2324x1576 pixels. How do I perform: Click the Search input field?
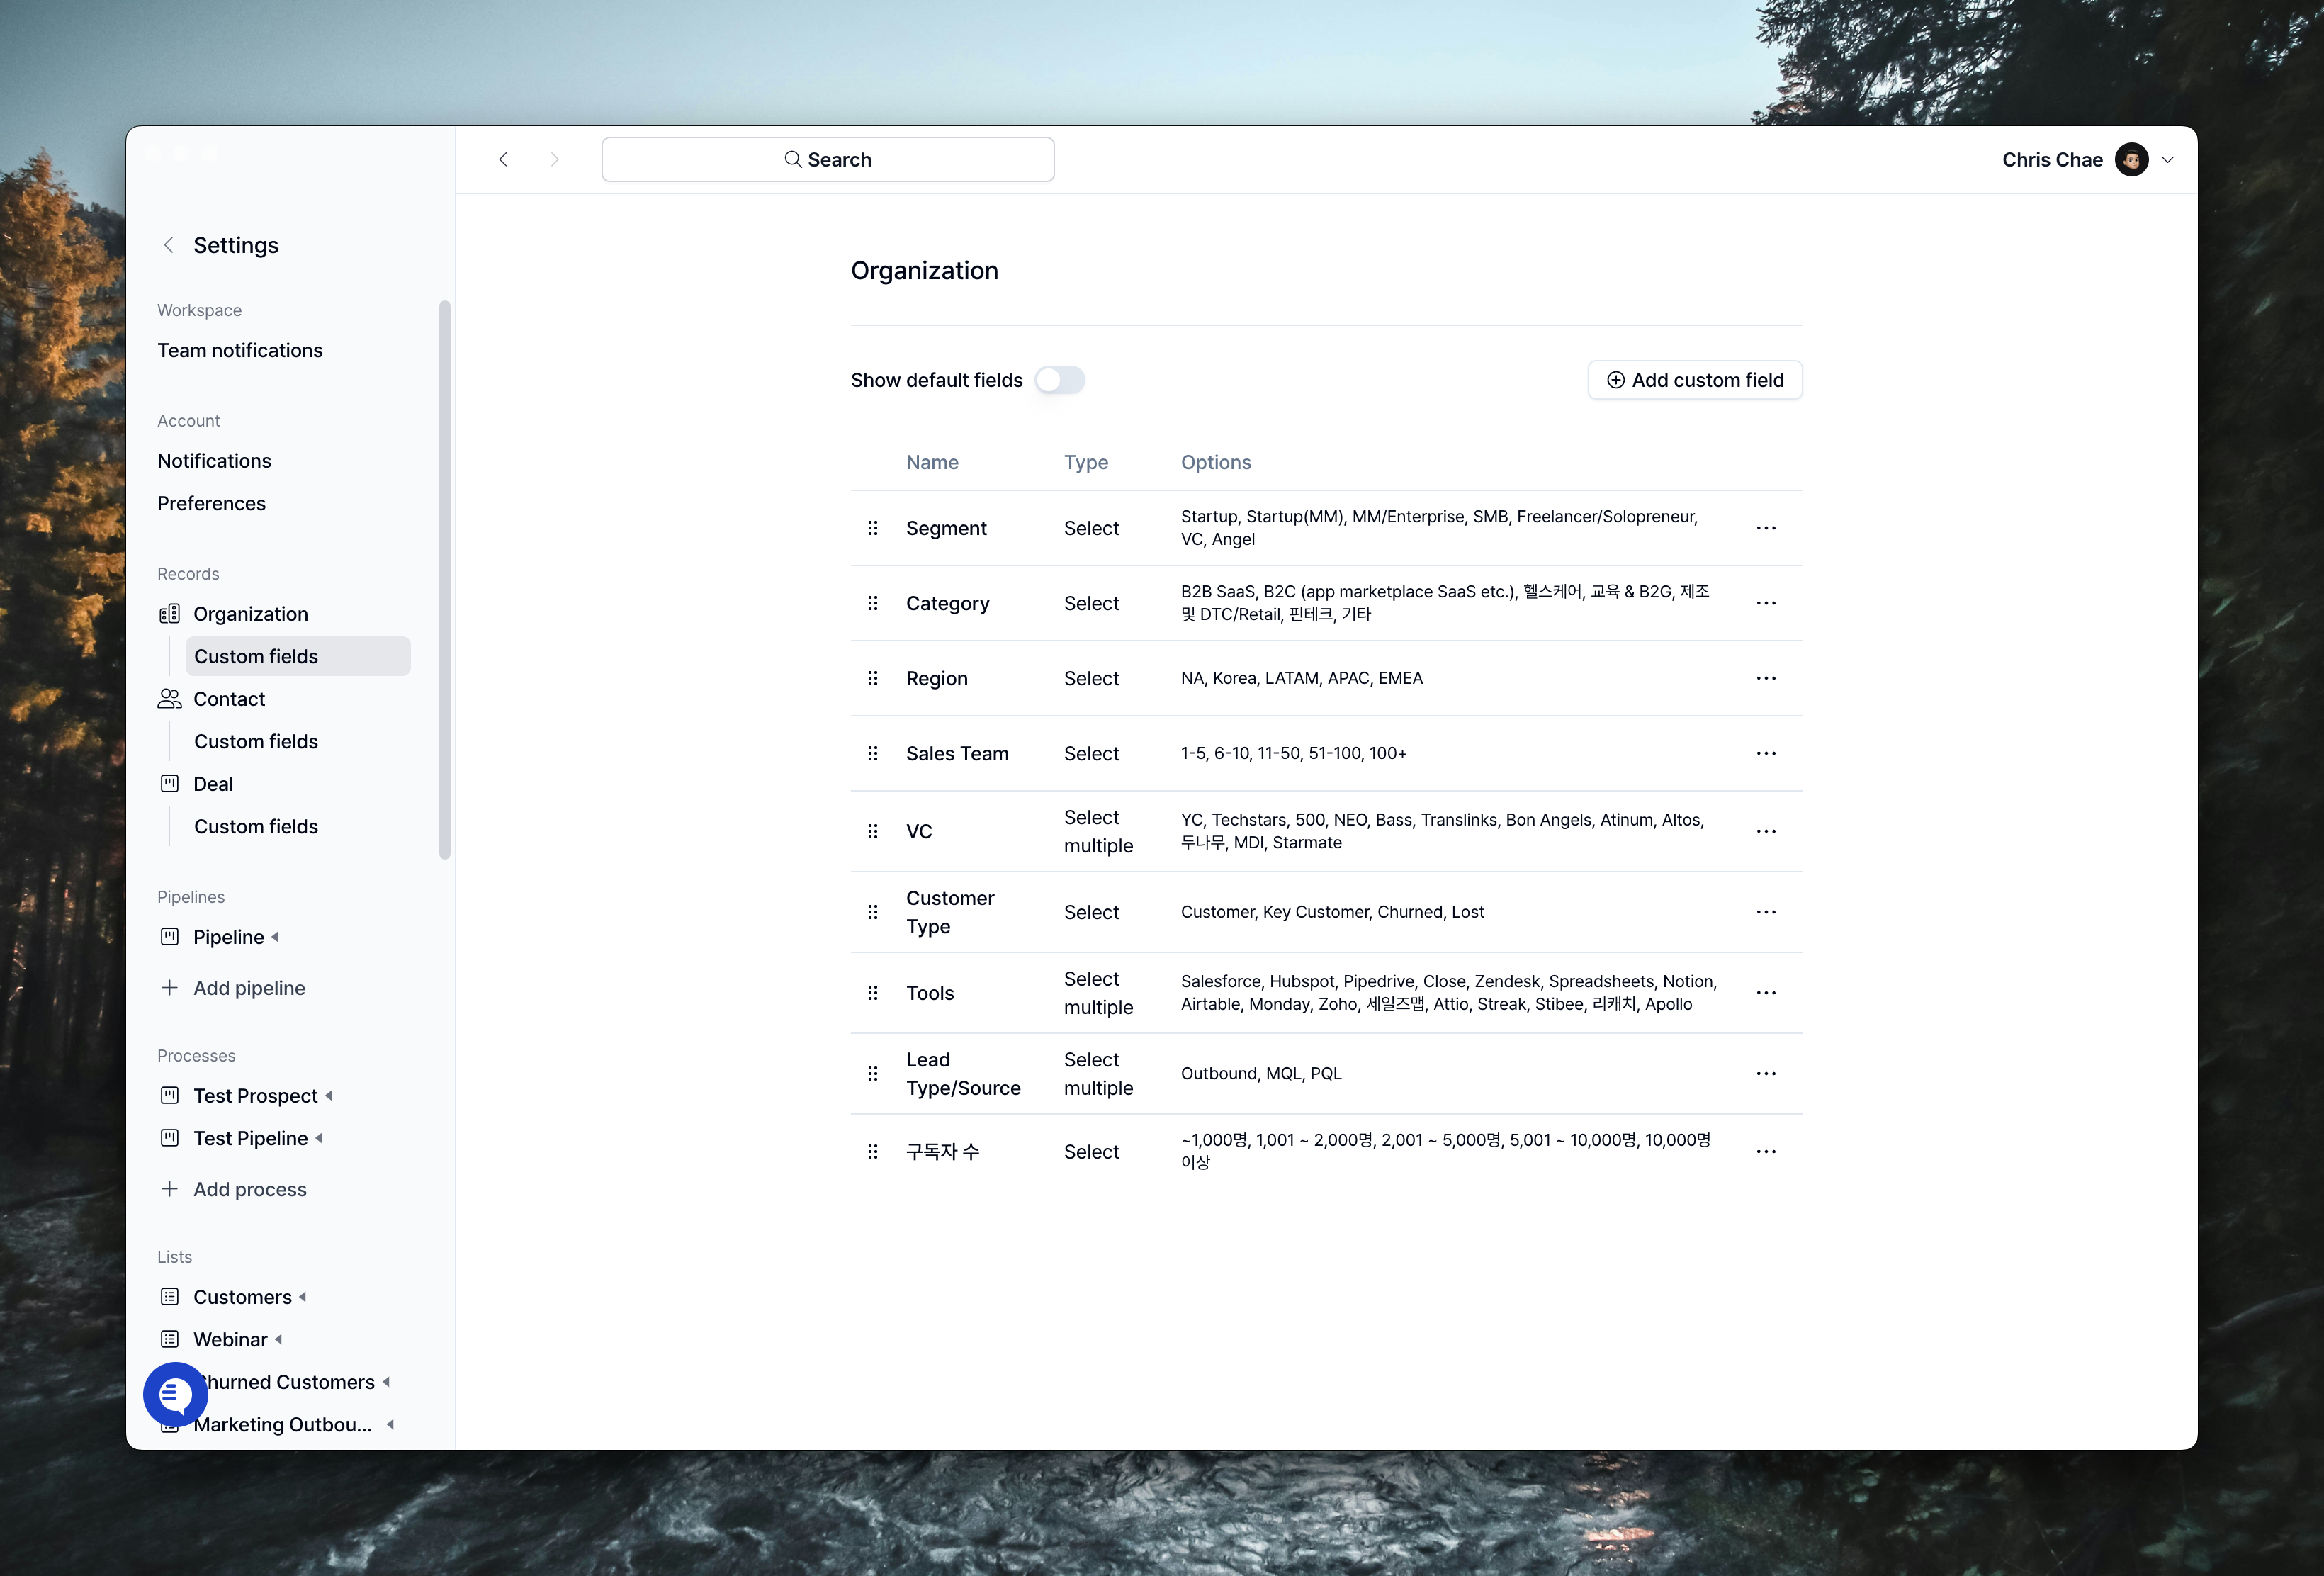click(827, 160)
